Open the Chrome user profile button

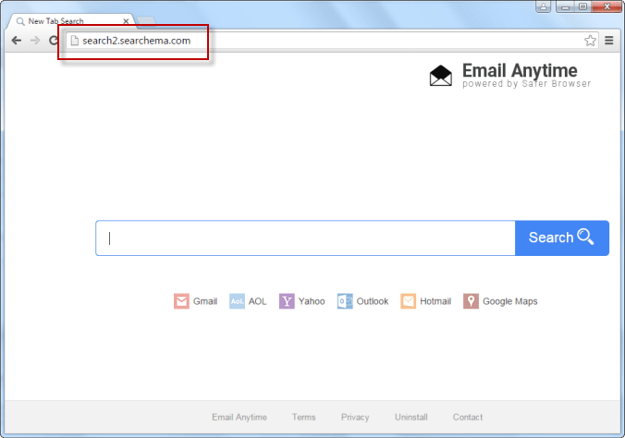pos(543,6)
